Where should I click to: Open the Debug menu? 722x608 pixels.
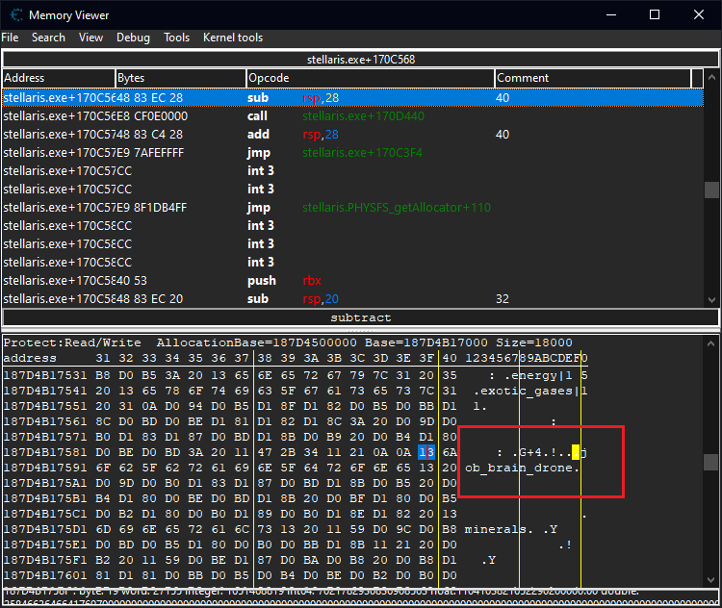[133, 38]
